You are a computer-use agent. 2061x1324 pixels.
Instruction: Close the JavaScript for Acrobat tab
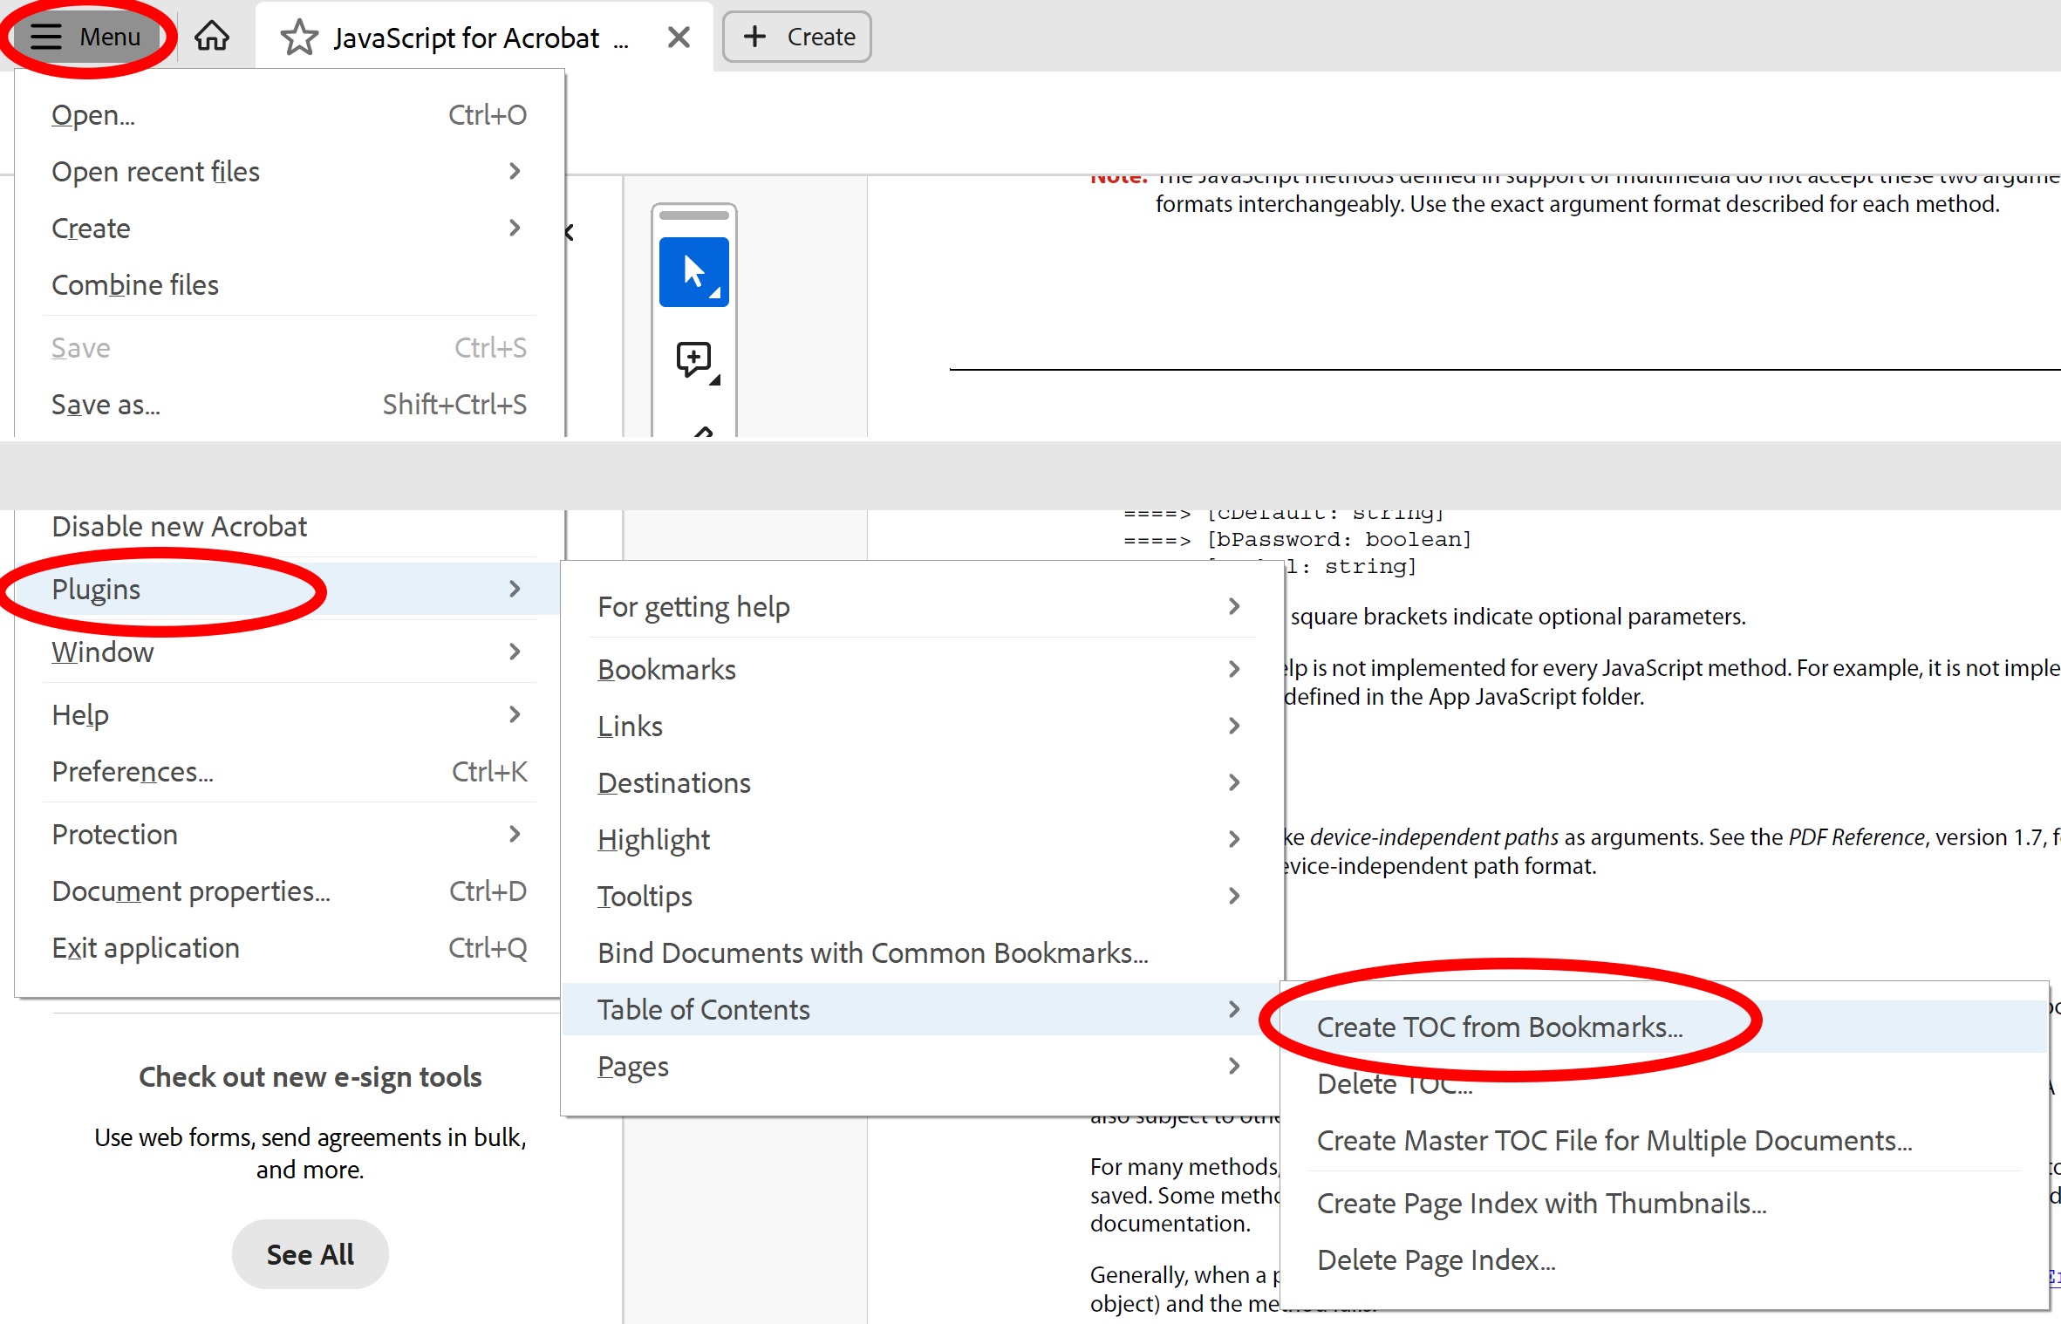point(679,38)
